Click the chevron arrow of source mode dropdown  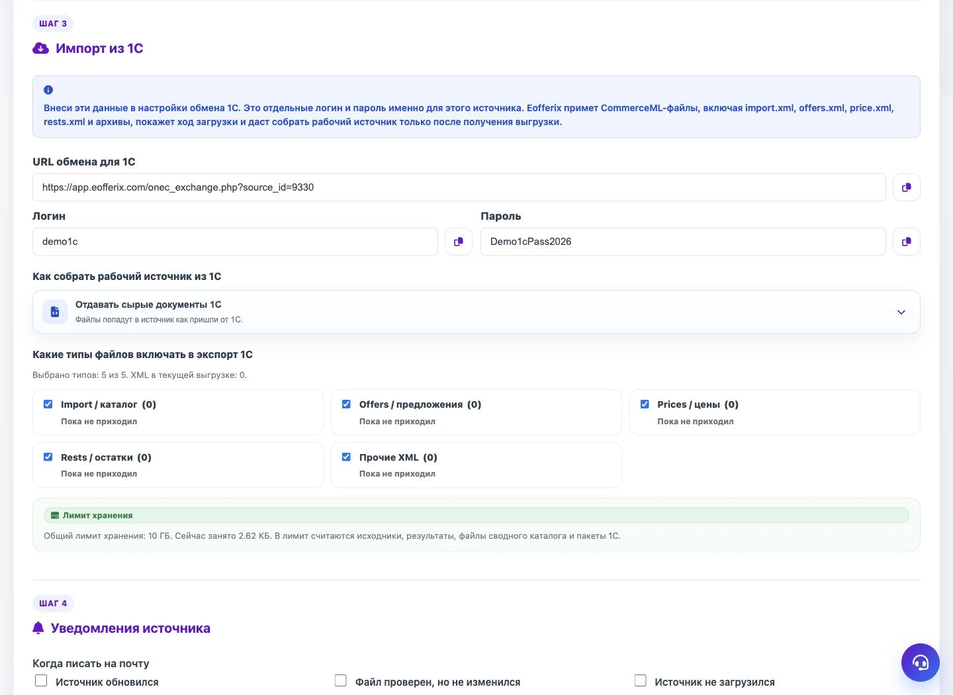(x=901, y=312)
